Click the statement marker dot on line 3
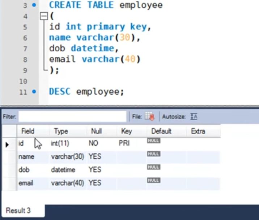The height and width of the screenshot is (220, 259). click(34, 5)
